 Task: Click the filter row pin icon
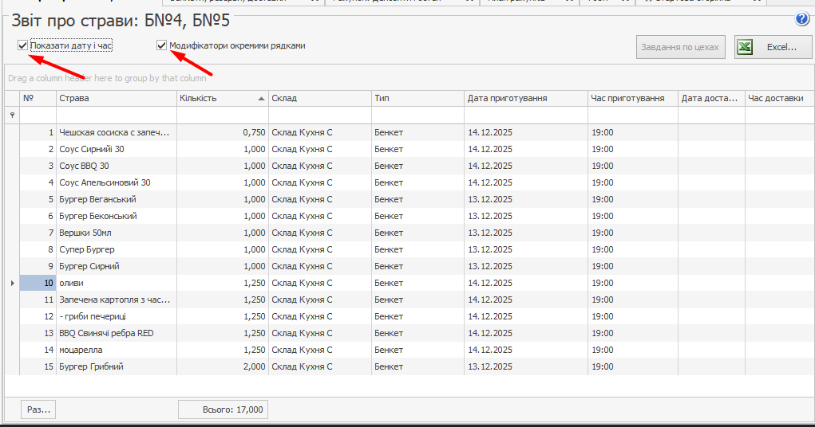(12, 116)
